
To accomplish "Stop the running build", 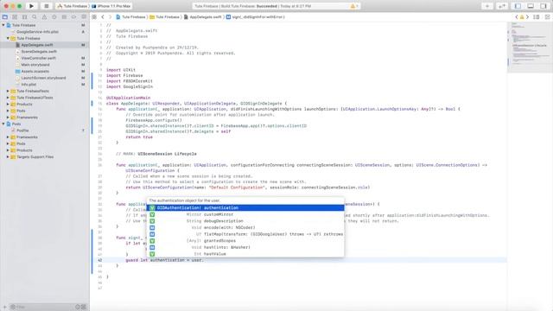I will tap(46, 6).
